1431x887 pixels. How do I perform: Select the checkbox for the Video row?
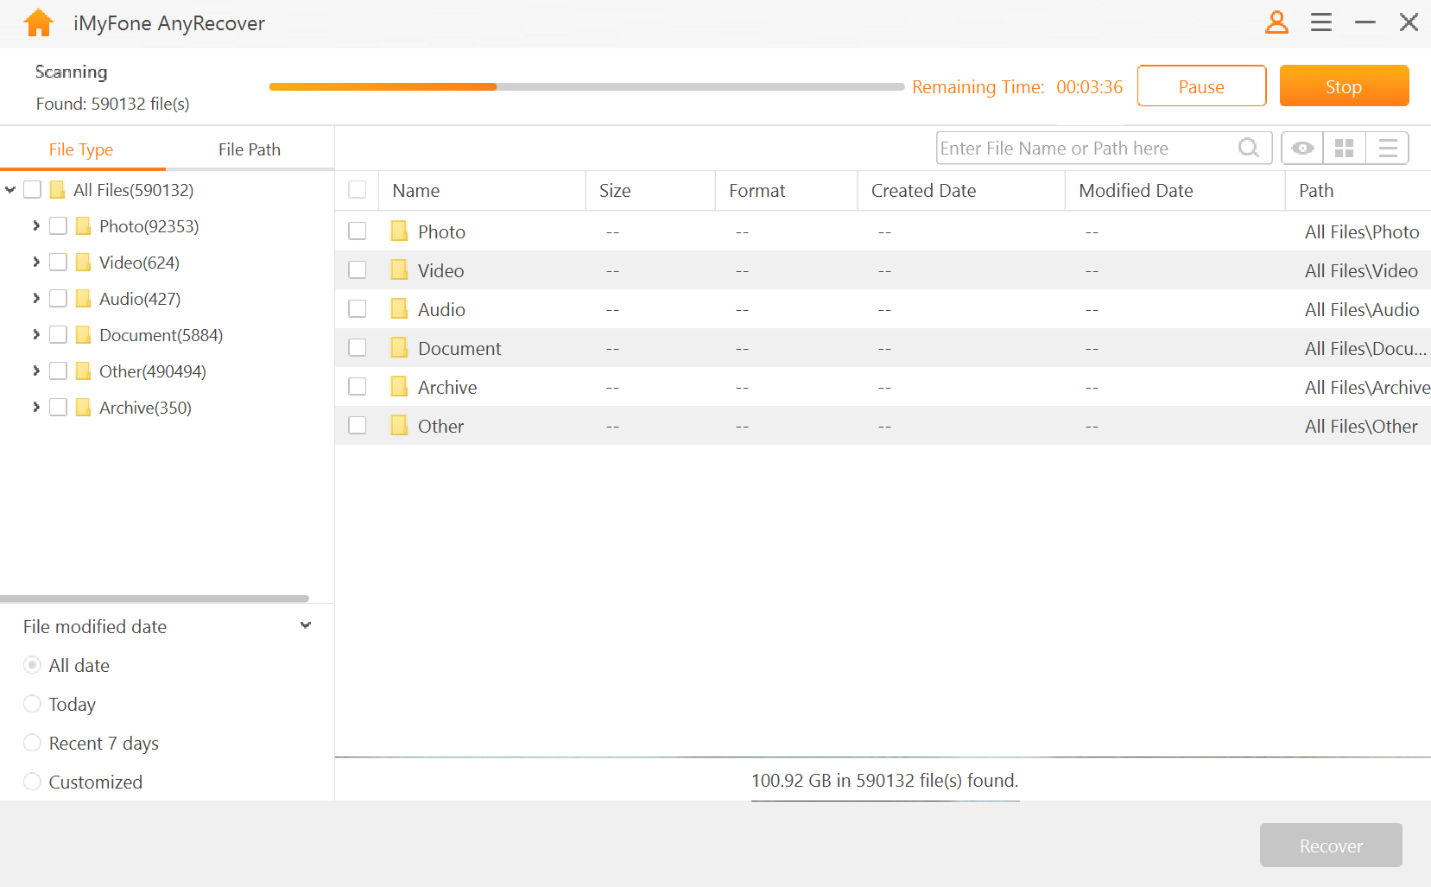pos(358,269)
